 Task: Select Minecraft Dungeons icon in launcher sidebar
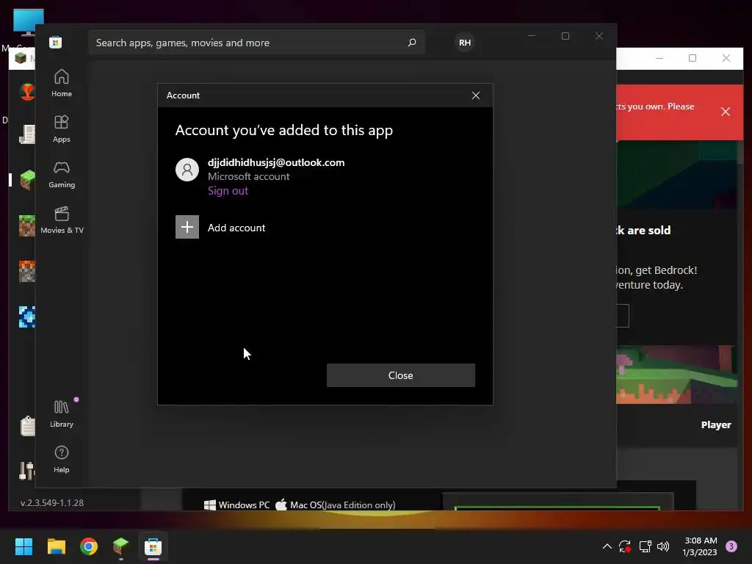(x=27, y=272)
